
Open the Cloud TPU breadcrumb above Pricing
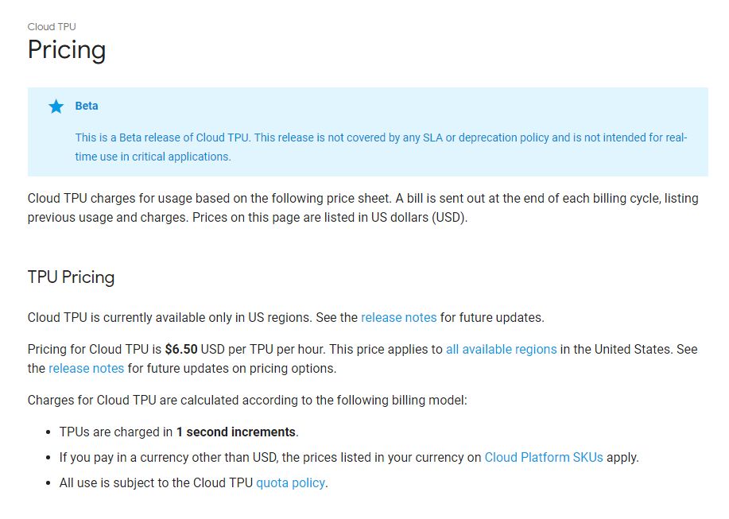pyautogui.click(x=52, y=27)
